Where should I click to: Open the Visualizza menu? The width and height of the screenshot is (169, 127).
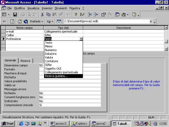[x=33, y=8]
